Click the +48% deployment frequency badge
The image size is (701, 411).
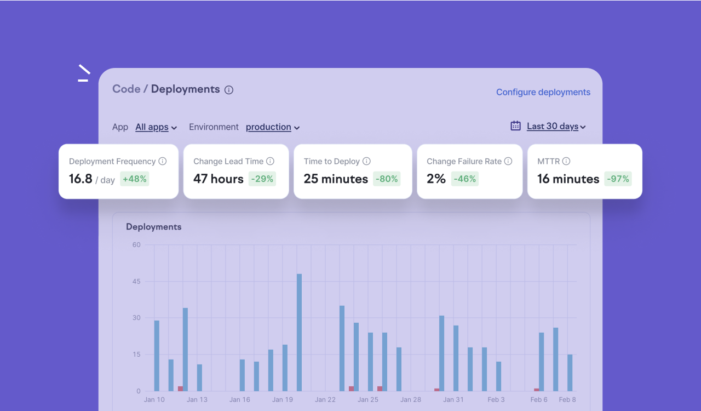click(x=135, y=179)
